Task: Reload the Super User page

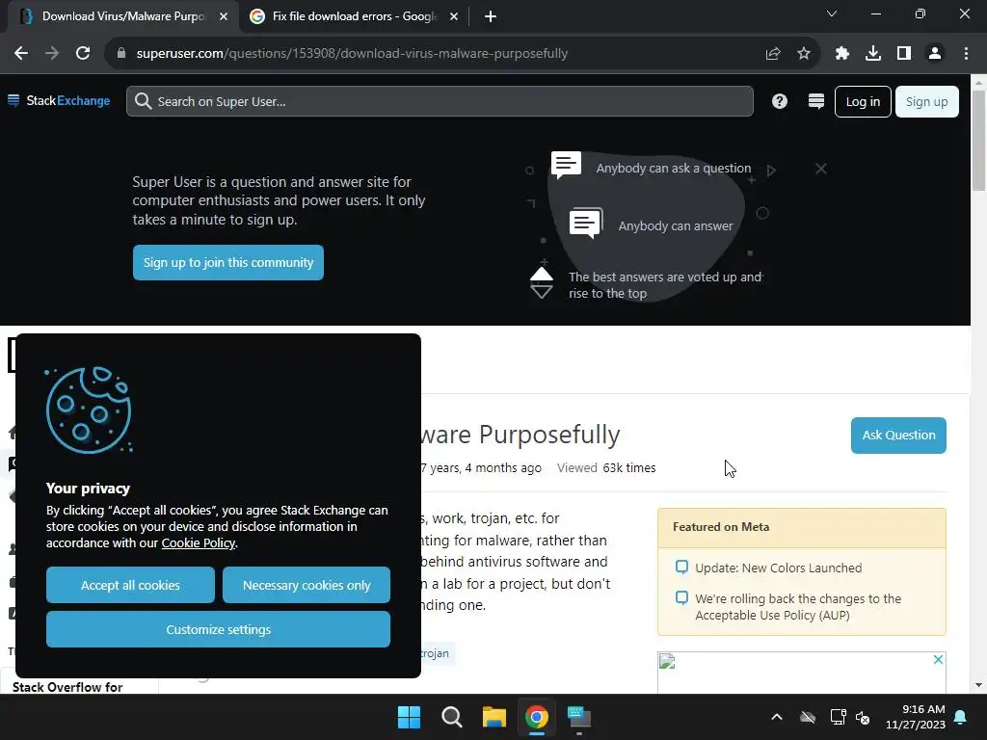Action: click(83, 54)
